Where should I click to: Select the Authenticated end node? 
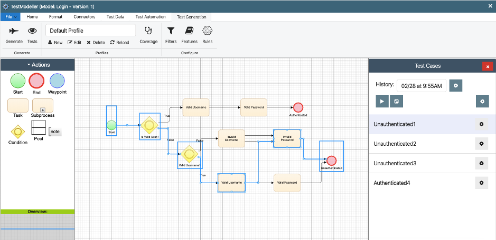click(x=298, y=107)
